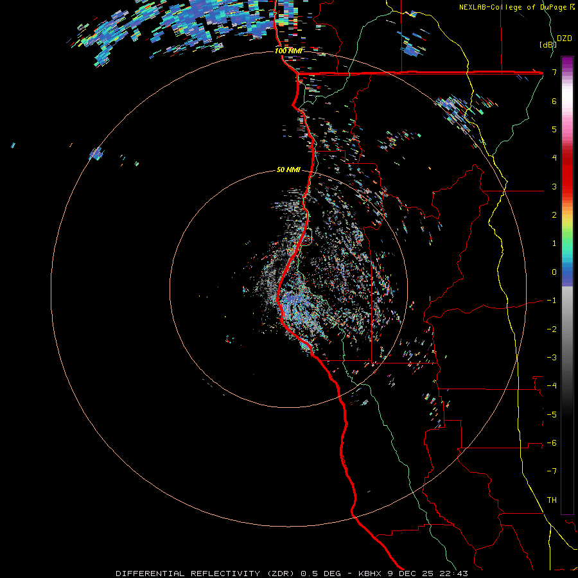The width and height of the screenshot is (578, 578).
Task: Click the '1' value on the color scale
Action: tap(554, 243)
